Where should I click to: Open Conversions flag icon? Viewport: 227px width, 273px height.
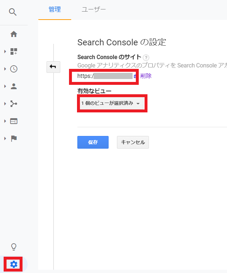pos(13,138)
